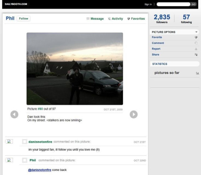Click the Follow button next to Phil
This screenshot has width=201, height=175.
tap(23, 19)
